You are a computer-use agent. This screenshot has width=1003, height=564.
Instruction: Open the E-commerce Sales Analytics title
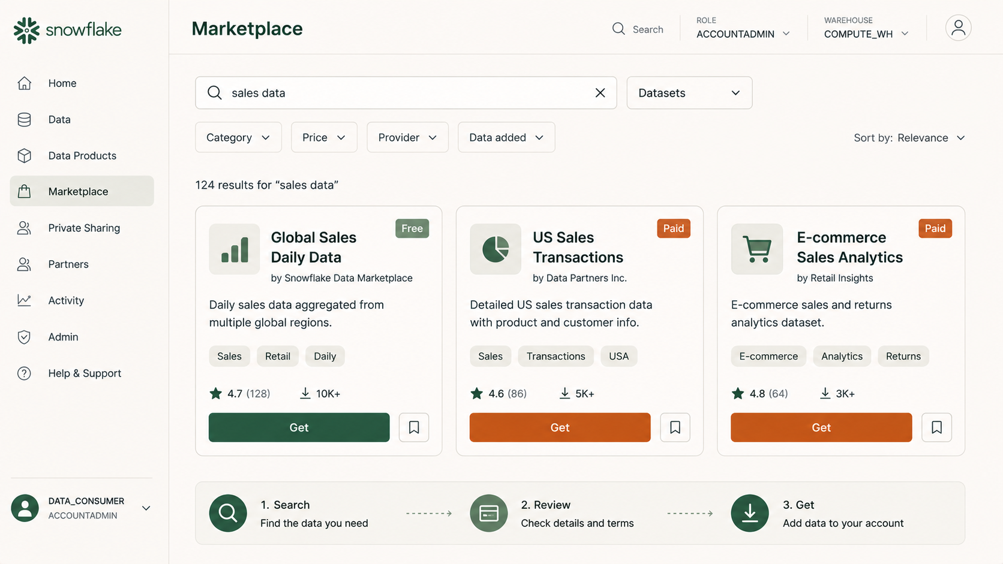pos(849,247)
